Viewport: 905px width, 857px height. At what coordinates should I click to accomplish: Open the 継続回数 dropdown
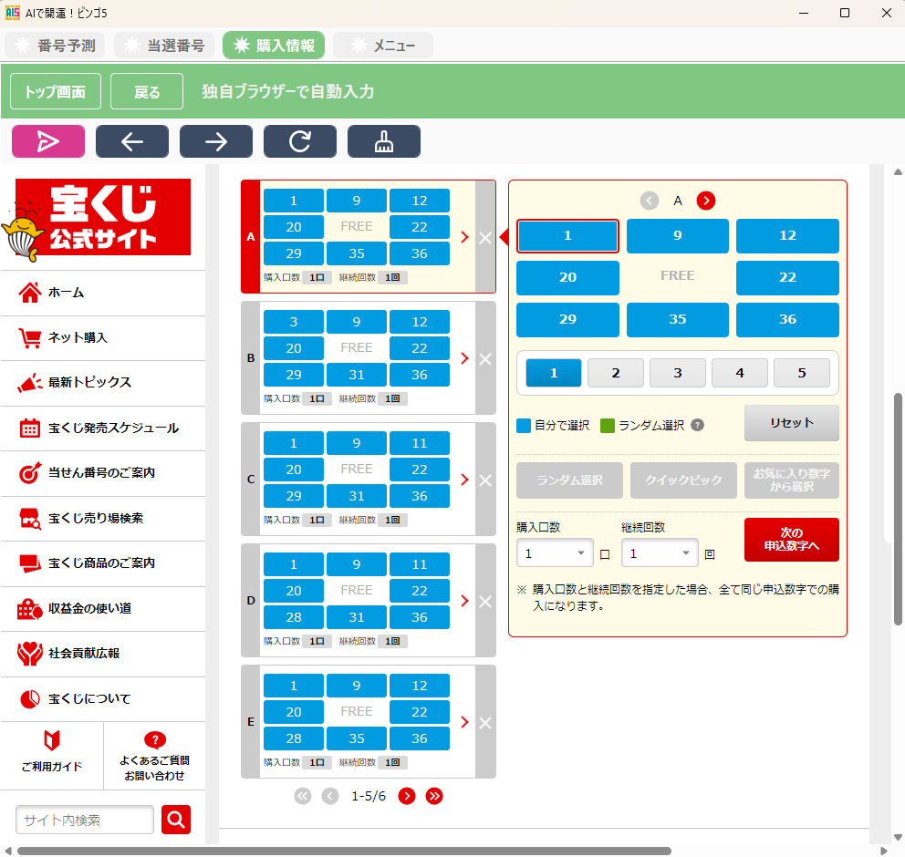point(660,553)
